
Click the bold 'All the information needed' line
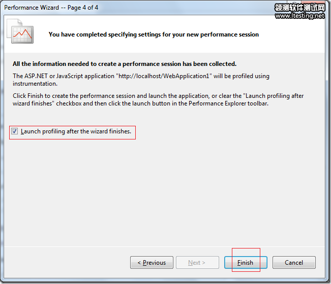[125, 64]
